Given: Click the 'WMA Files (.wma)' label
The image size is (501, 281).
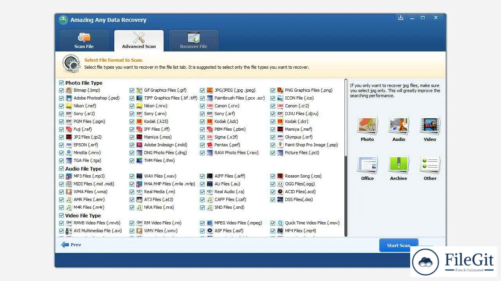Looking at the screenshot, I should pos(90,192).
